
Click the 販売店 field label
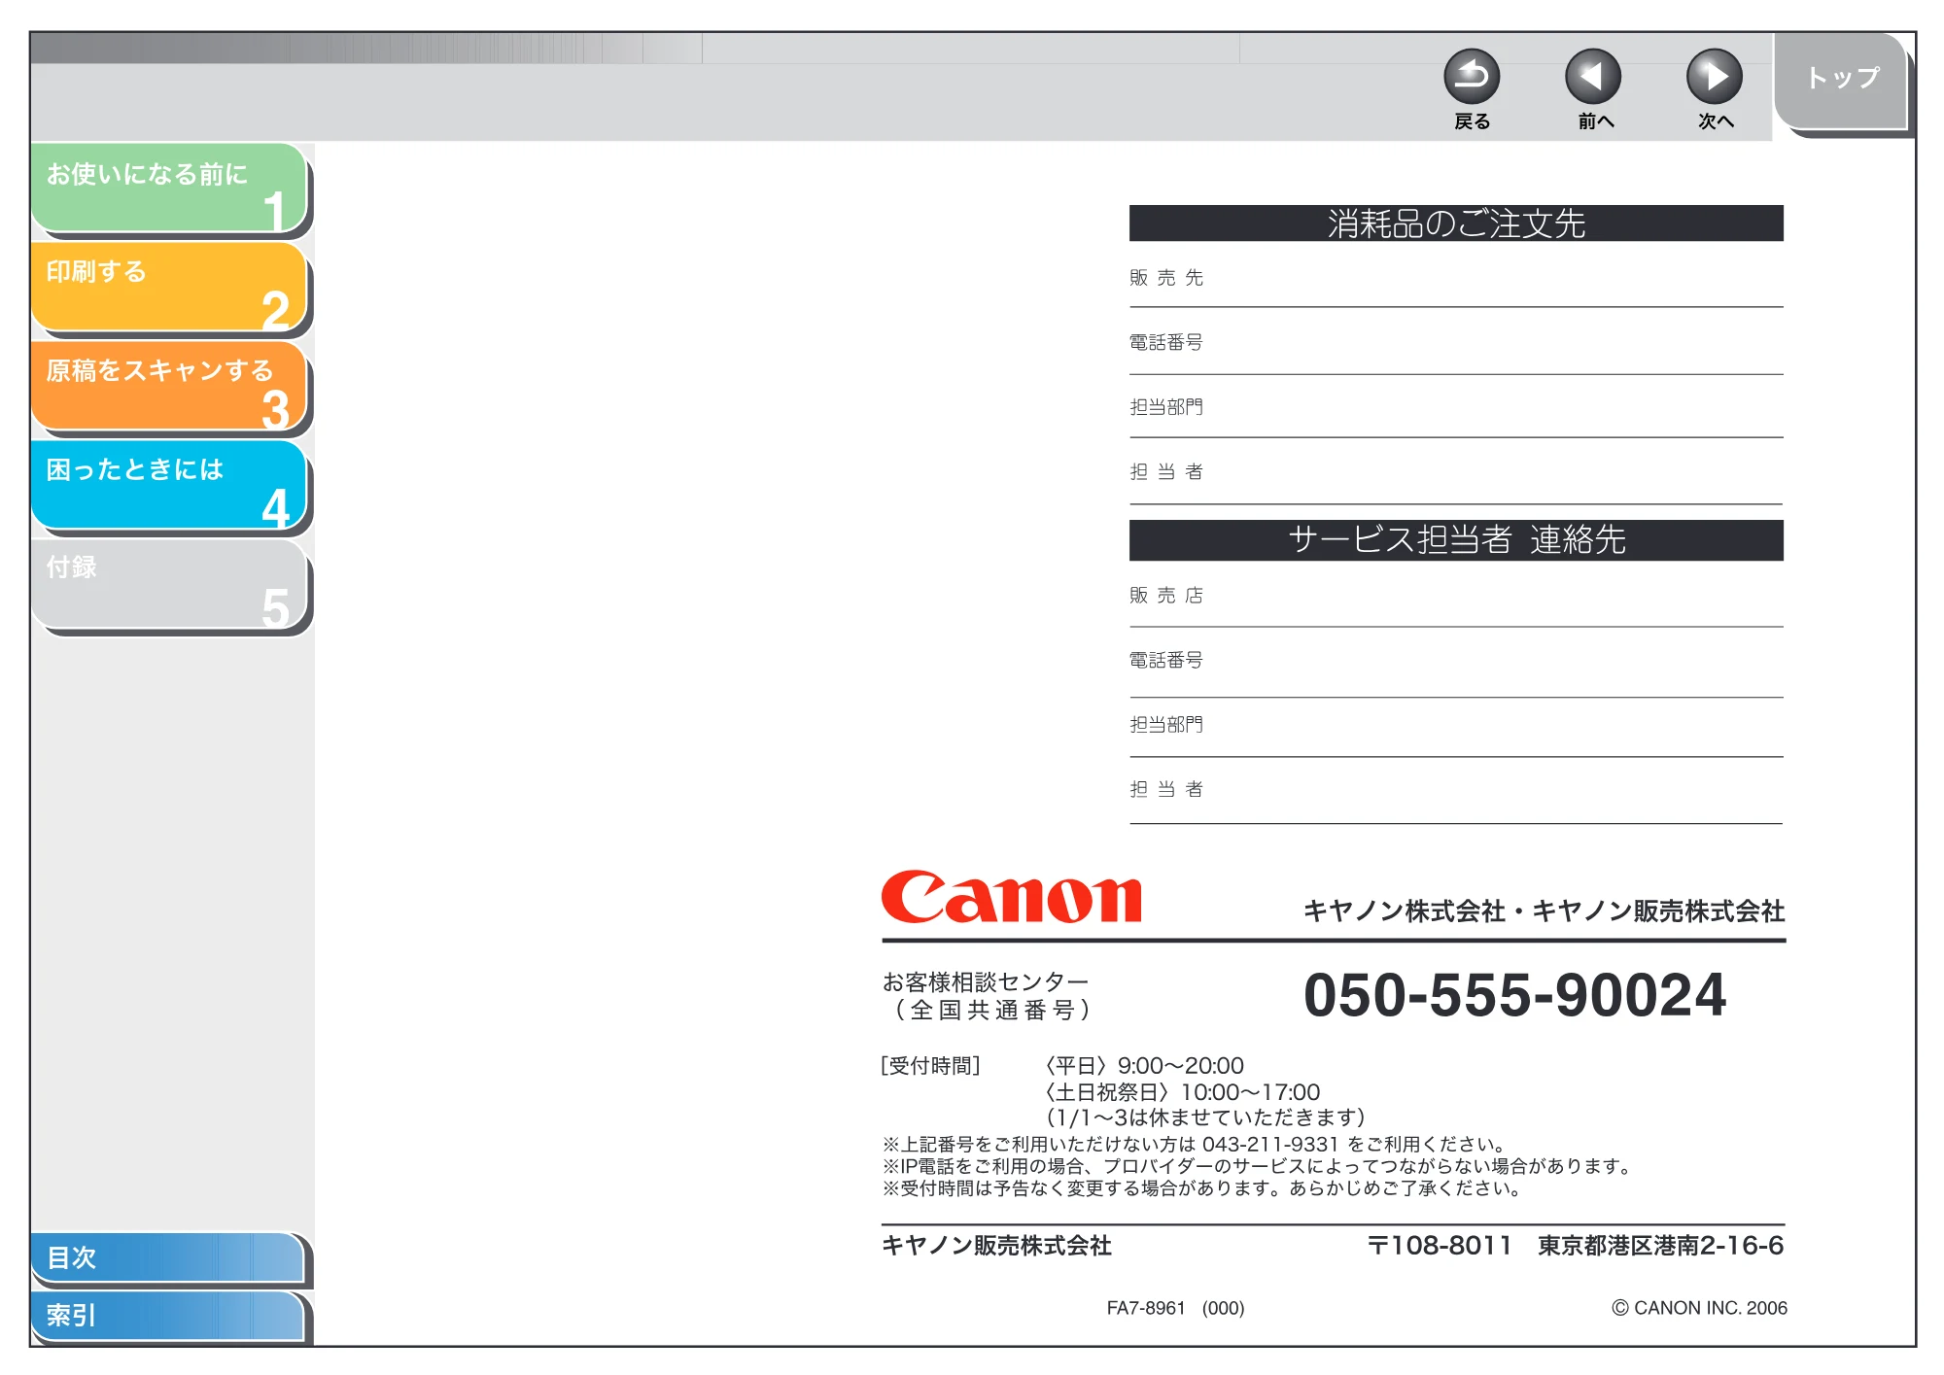(1166, 595)
